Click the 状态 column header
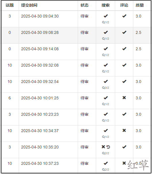Screen dimensions: 152x174 point(84,5)
